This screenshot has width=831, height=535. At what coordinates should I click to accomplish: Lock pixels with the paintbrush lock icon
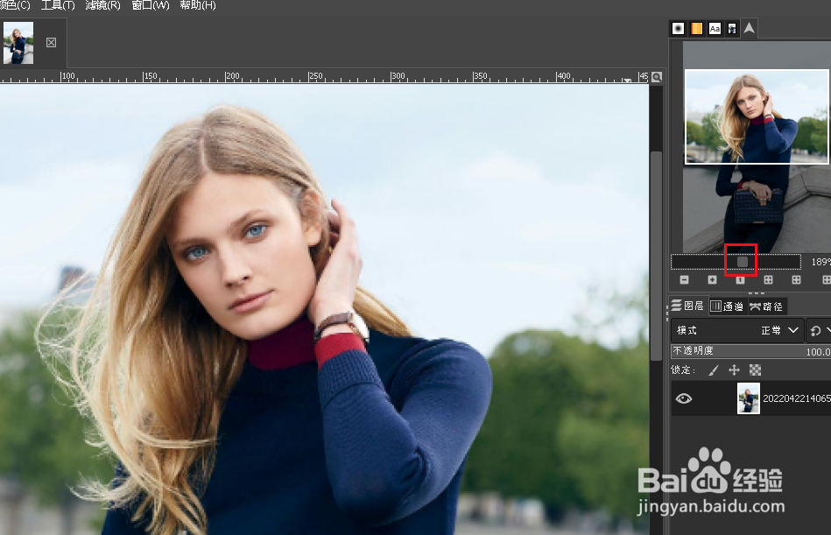714,370
